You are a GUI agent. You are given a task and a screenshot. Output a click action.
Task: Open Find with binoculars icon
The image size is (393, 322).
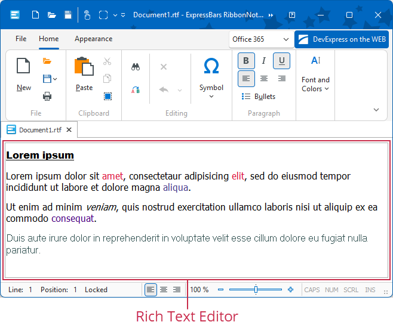click(136, 67)
